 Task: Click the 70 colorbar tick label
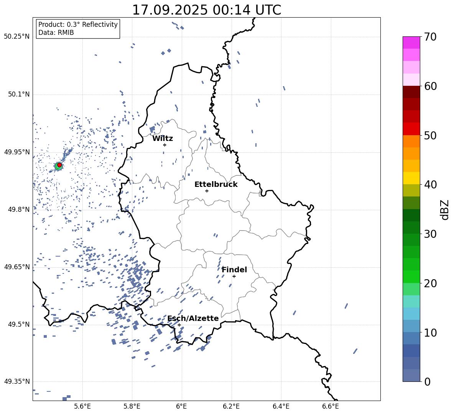tap(430, 37)
